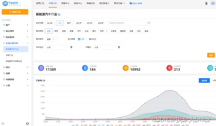This screenshot has width=216, height=126.
Task: Click the location pin in 发布地区 field
Action: coord(71,47)
